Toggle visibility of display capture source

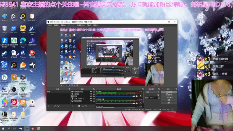click(91, 101)
